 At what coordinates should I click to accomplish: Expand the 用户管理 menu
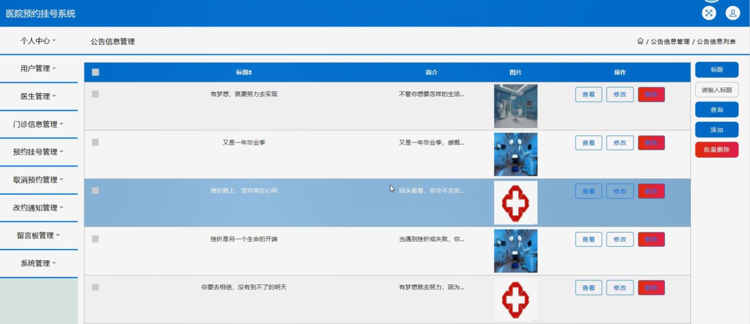pyautogui.click(x=38, y=68)
